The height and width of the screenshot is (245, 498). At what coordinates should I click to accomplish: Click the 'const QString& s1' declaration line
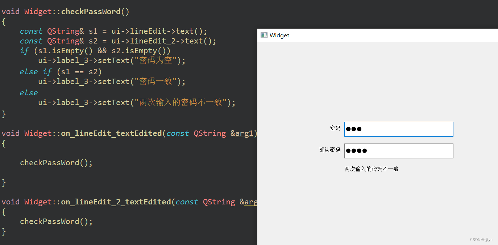pyautogui.click(x=113, y=31)
